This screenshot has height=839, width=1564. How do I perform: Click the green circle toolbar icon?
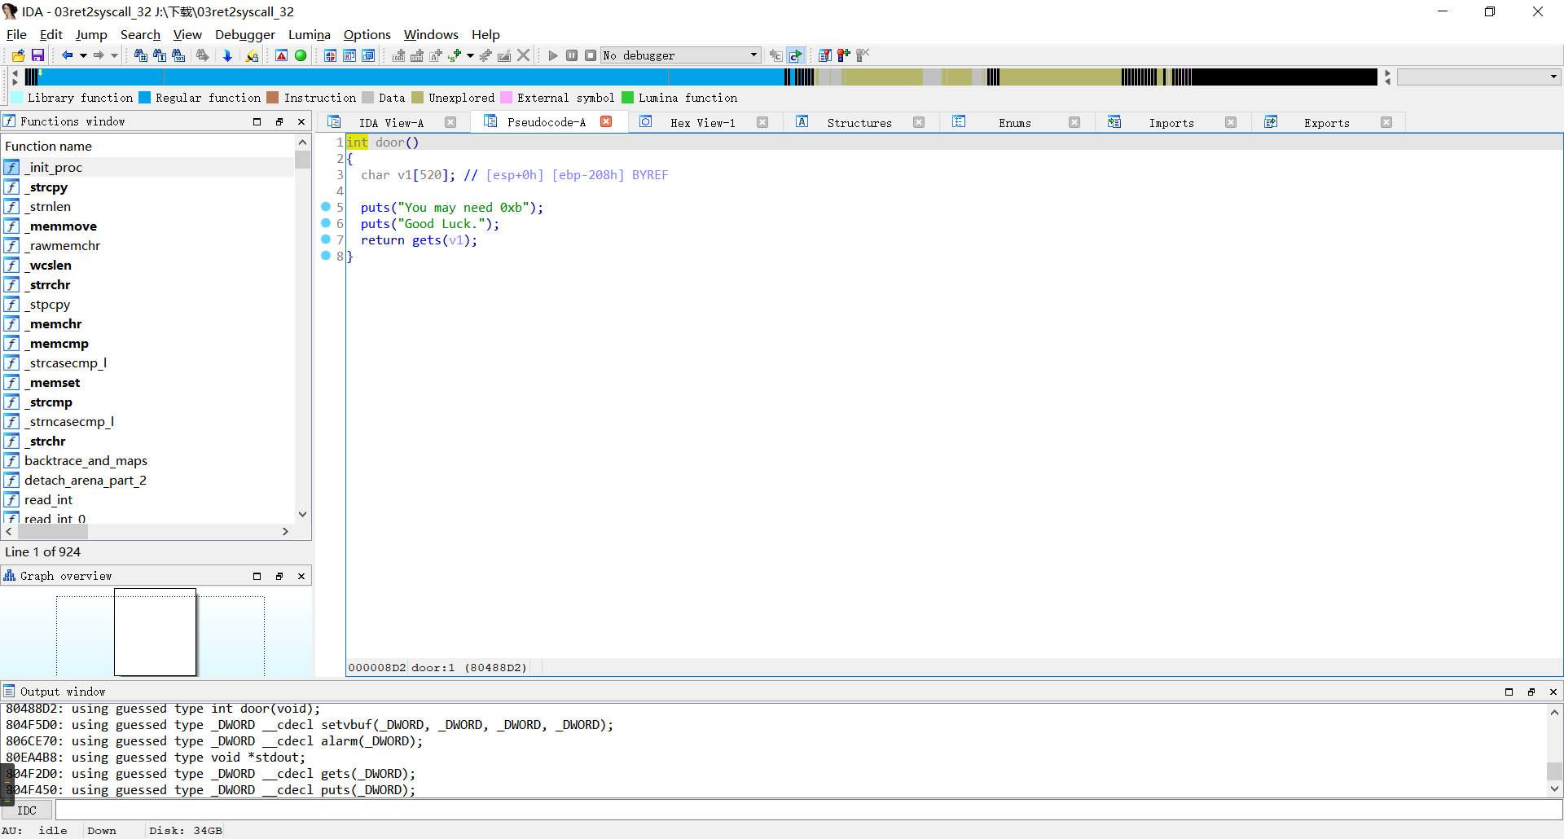tap(301, 55)
